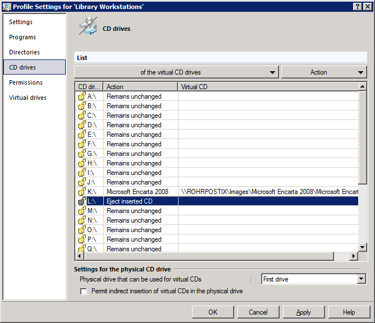This screenshot has width=375, height=323.
Task: Sort by the CD dri... column header
Action: (x=89, y=86)
